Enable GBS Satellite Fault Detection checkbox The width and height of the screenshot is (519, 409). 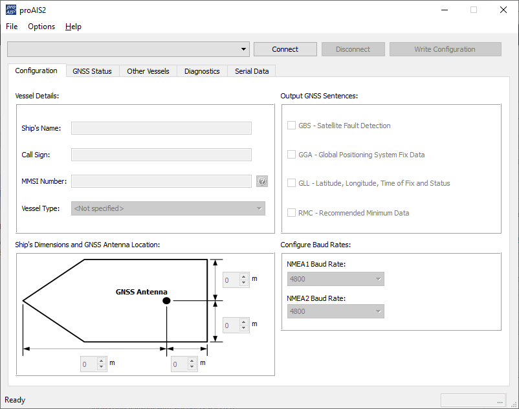click(x=292, y=126)
